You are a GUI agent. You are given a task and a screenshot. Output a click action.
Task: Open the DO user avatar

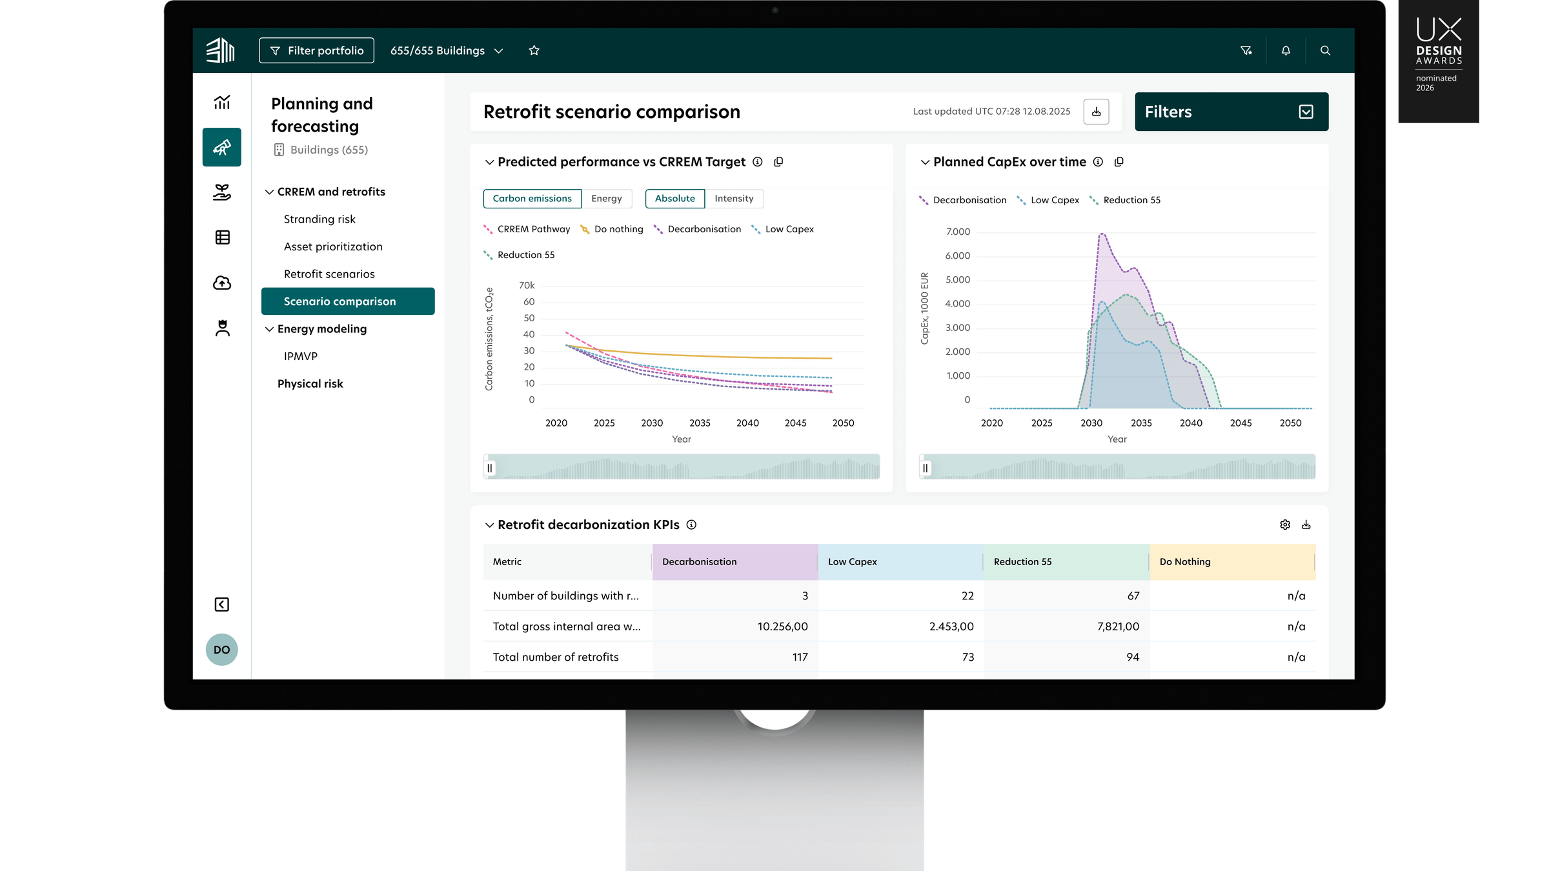[x=222, y=650]
